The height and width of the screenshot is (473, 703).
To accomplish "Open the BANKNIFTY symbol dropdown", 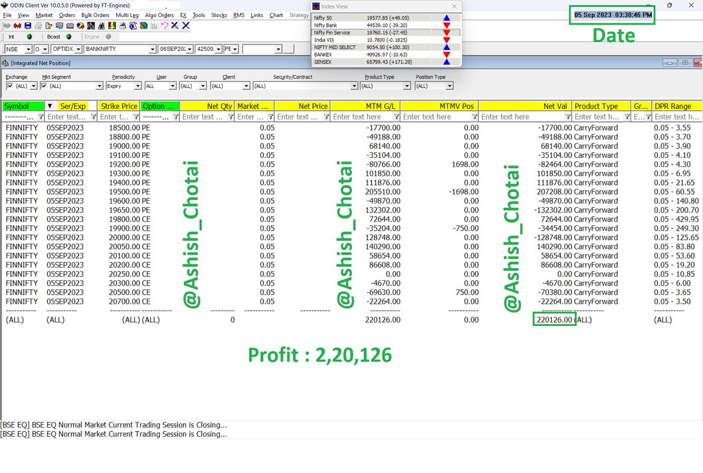I will coord(152,49).
